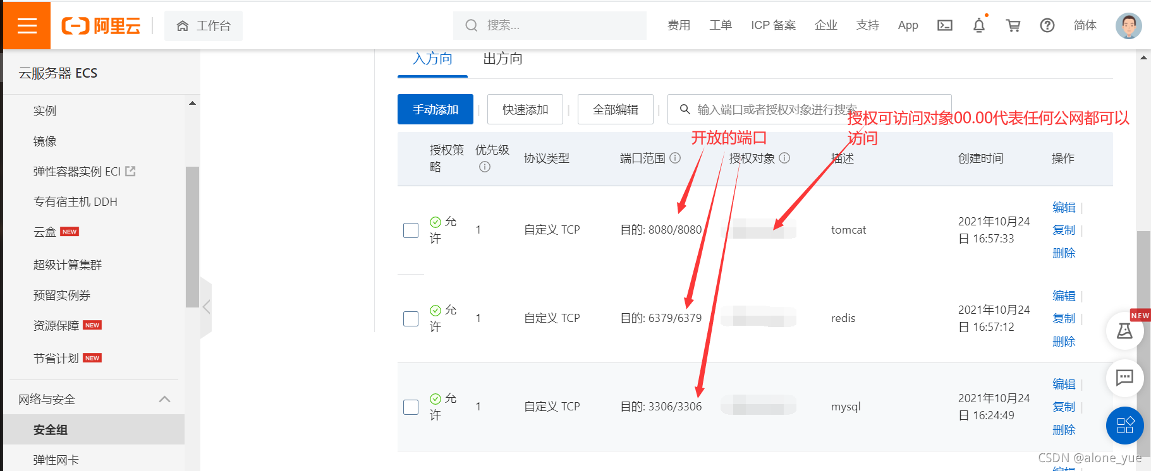The height and width of the screenshot is (471, 1151).
Task: Click the Alibaba Cloud logo
Action: tap(100, 26)
